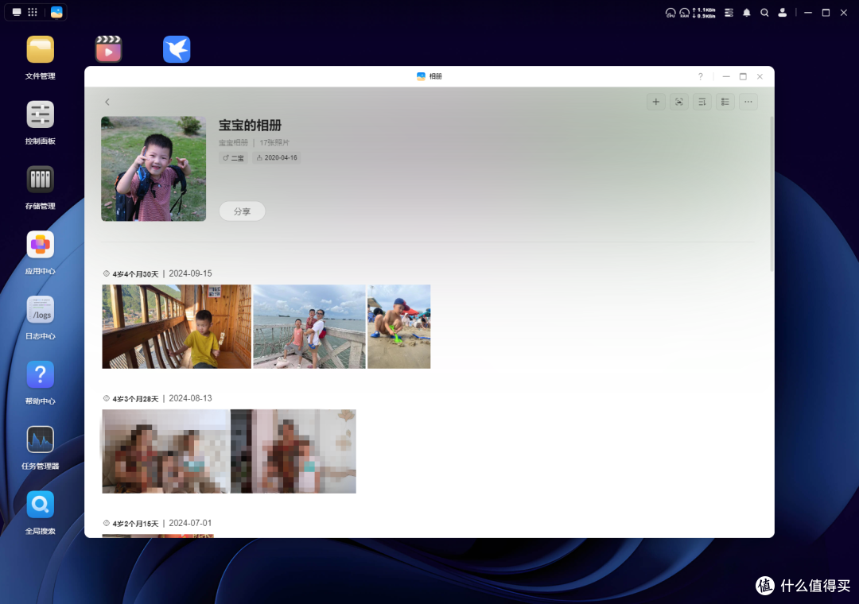
Task: Click the 分享 share button
Action: click(x=242, y=211)
